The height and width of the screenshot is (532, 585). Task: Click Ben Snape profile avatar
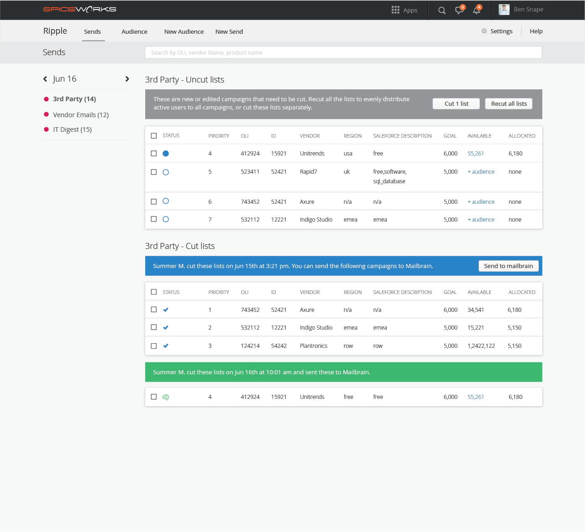[504, 10]
